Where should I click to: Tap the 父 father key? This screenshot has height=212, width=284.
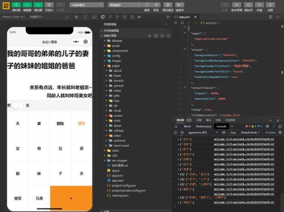point(18,148)
